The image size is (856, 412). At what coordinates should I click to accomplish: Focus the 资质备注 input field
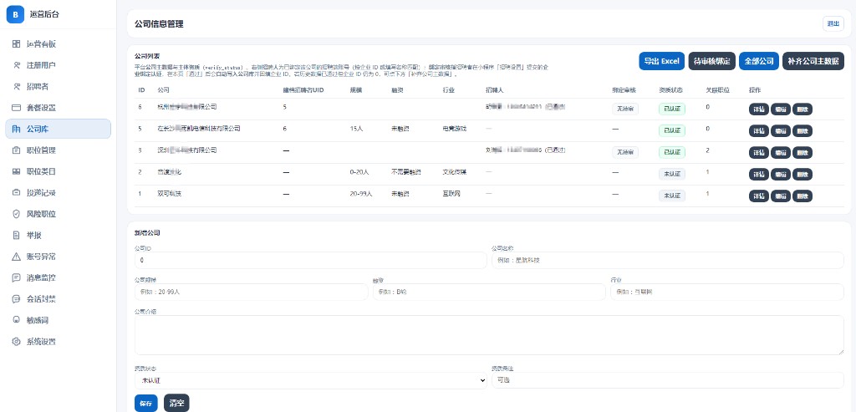[x=667, y=380]
